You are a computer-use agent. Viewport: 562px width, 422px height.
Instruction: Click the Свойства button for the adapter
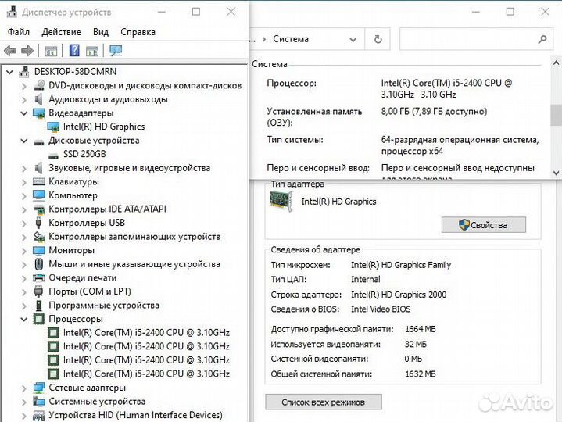(484, 225)
